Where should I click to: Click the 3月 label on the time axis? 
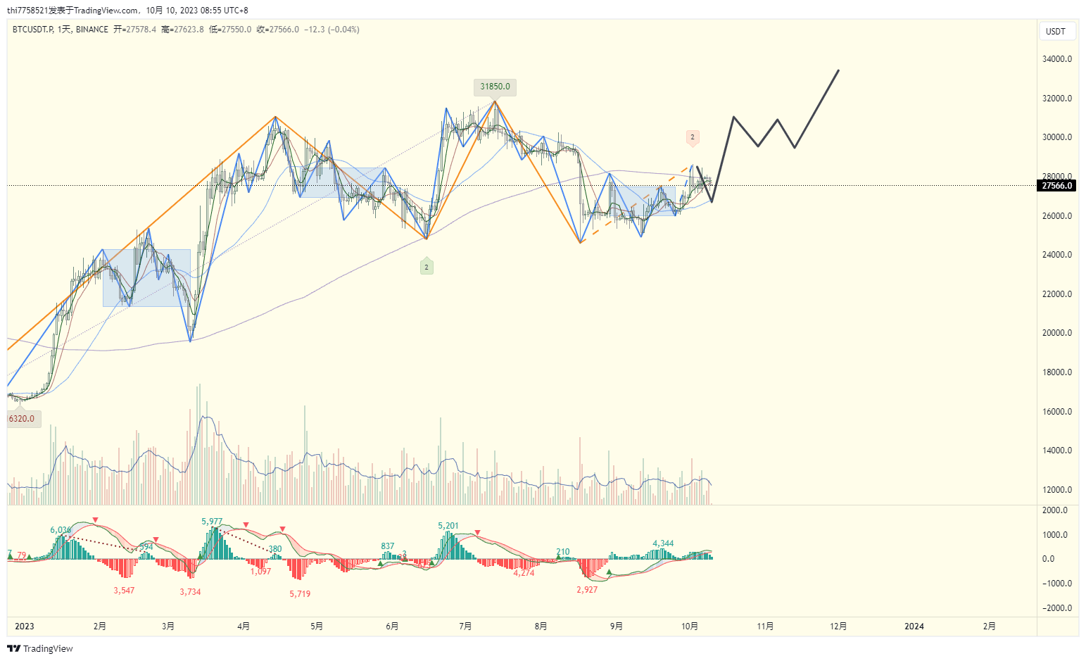tap(168, 627)
